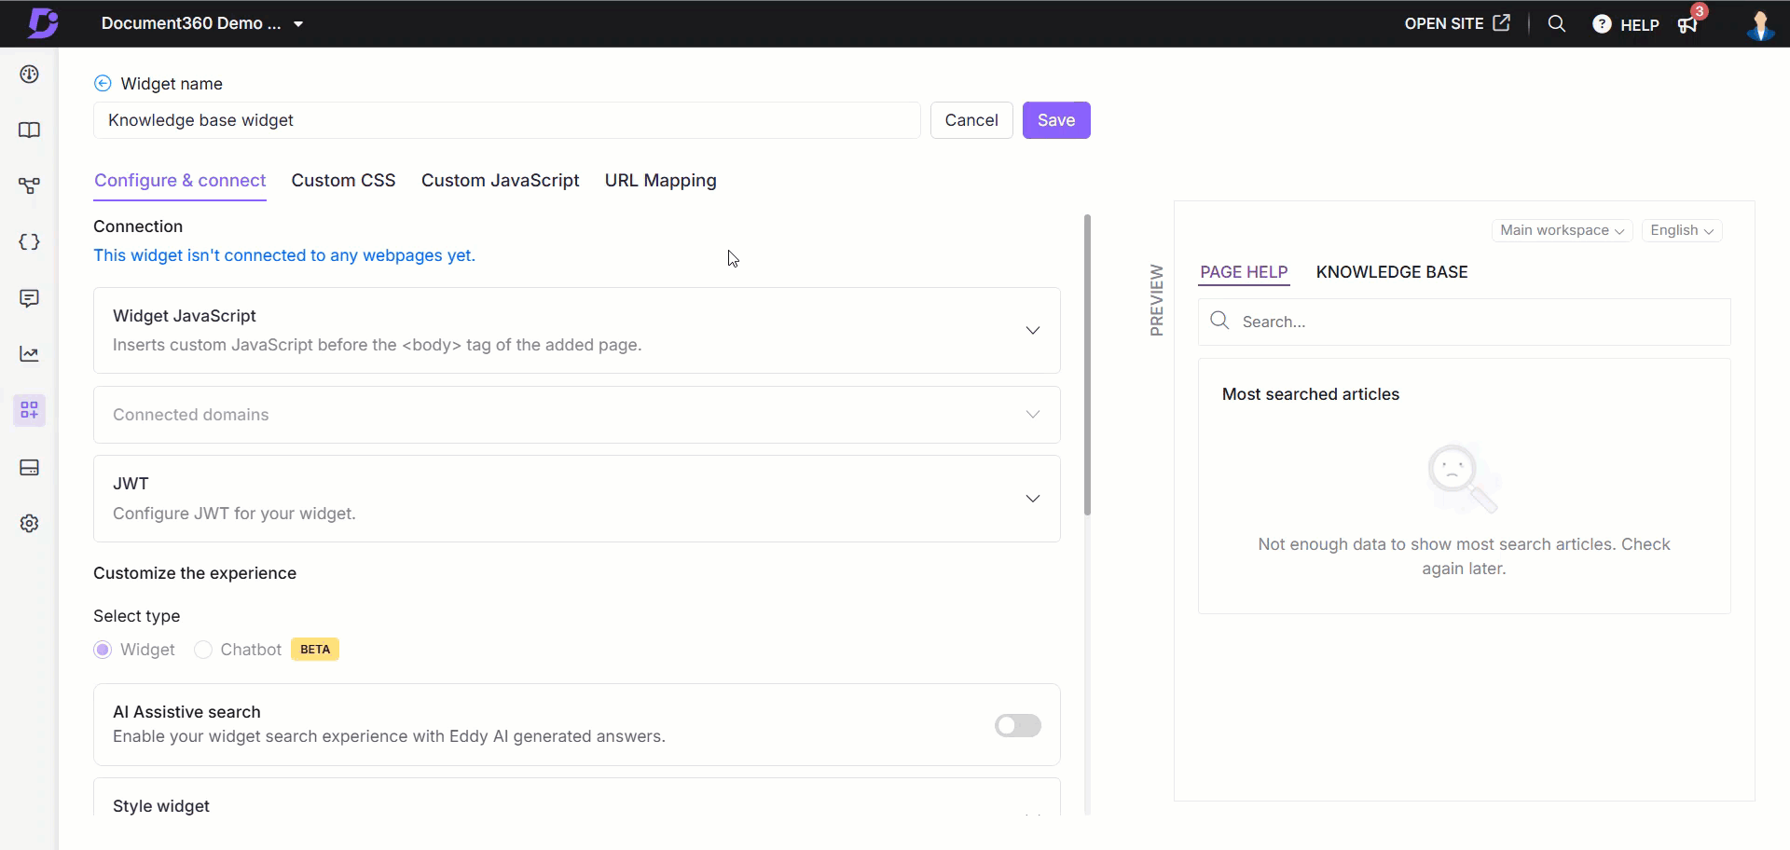Select the Chatbot radio button
Image resolution: width=1790 pixels, height=850 pixels.
click(x=203, y=650)
